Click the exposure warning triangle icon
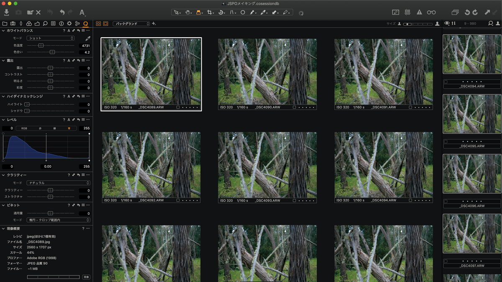Viewport: 502px width, 282px height. pos(419,13)
